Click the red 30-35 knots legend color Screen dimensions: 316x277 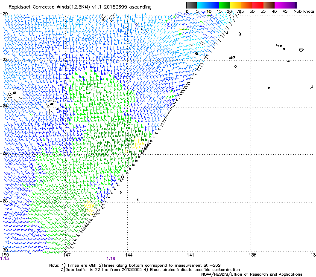[x=258, y=5]
